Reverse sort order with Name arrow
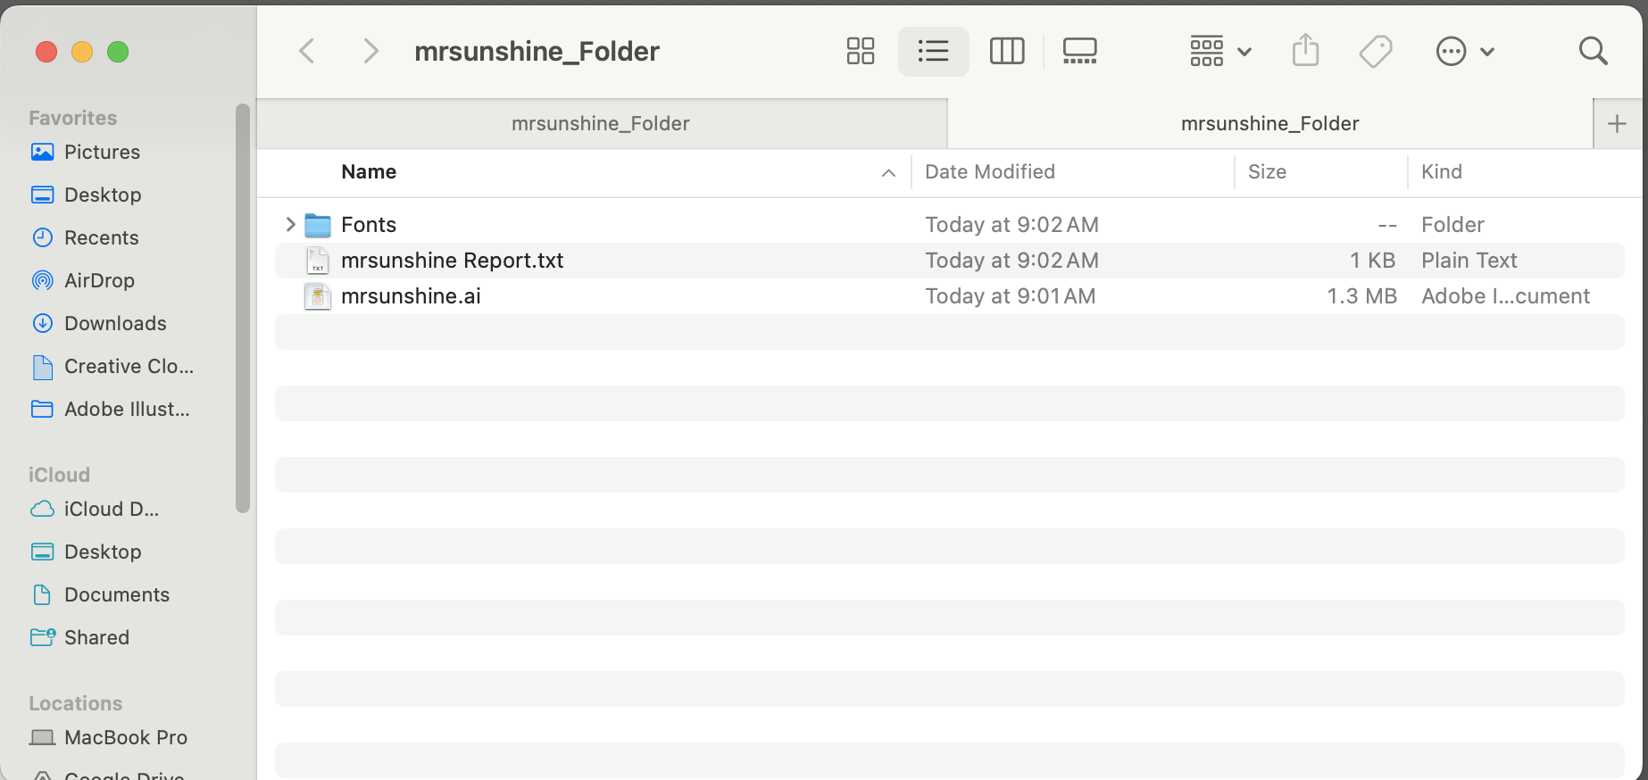This screenshot has height=780, width=1648. tap(888, 172)
